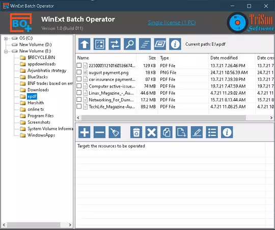Image resolution: width=275 pixels, height=230 pixels.
Task: Click the go up one level arrow icon
Action: 85,44
